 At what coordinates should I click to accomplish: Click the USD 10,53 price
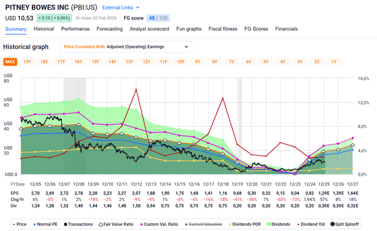[19, 18]
